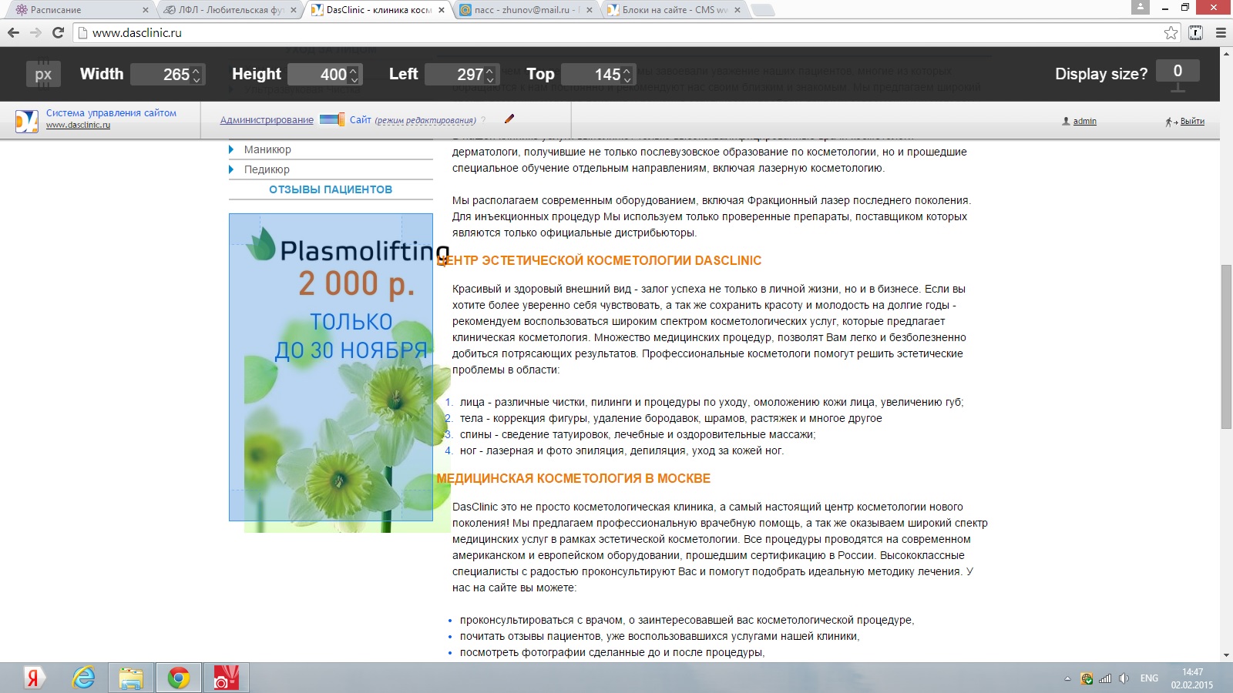Open Сайт (режим редактирования) link
The image size is (1233, 693).
(412, 120)
